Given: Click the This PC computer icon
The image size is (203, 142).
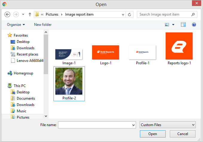Looking at the screenshot, I should point(10,86).
